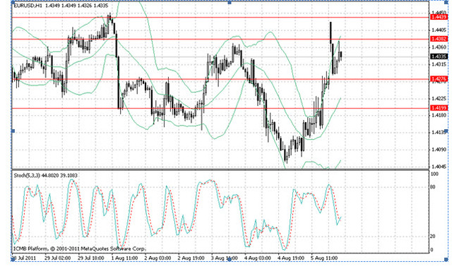Click the stochastic 80 level scale label
The image size is (452, 271).
(433, 187)
